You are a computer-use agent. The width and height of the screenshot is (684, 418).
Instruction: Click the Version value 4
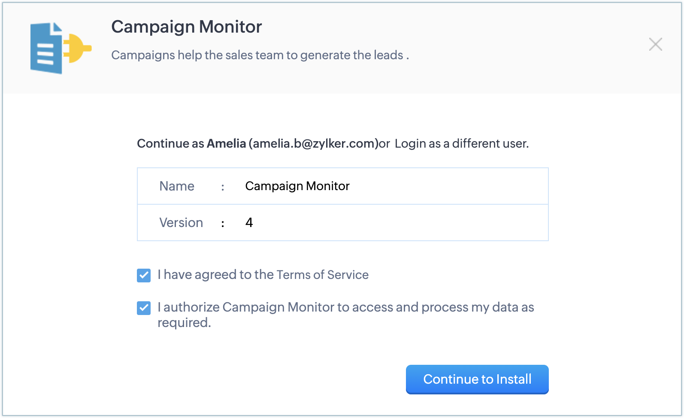pyautogui.click(x=249, y=223)
